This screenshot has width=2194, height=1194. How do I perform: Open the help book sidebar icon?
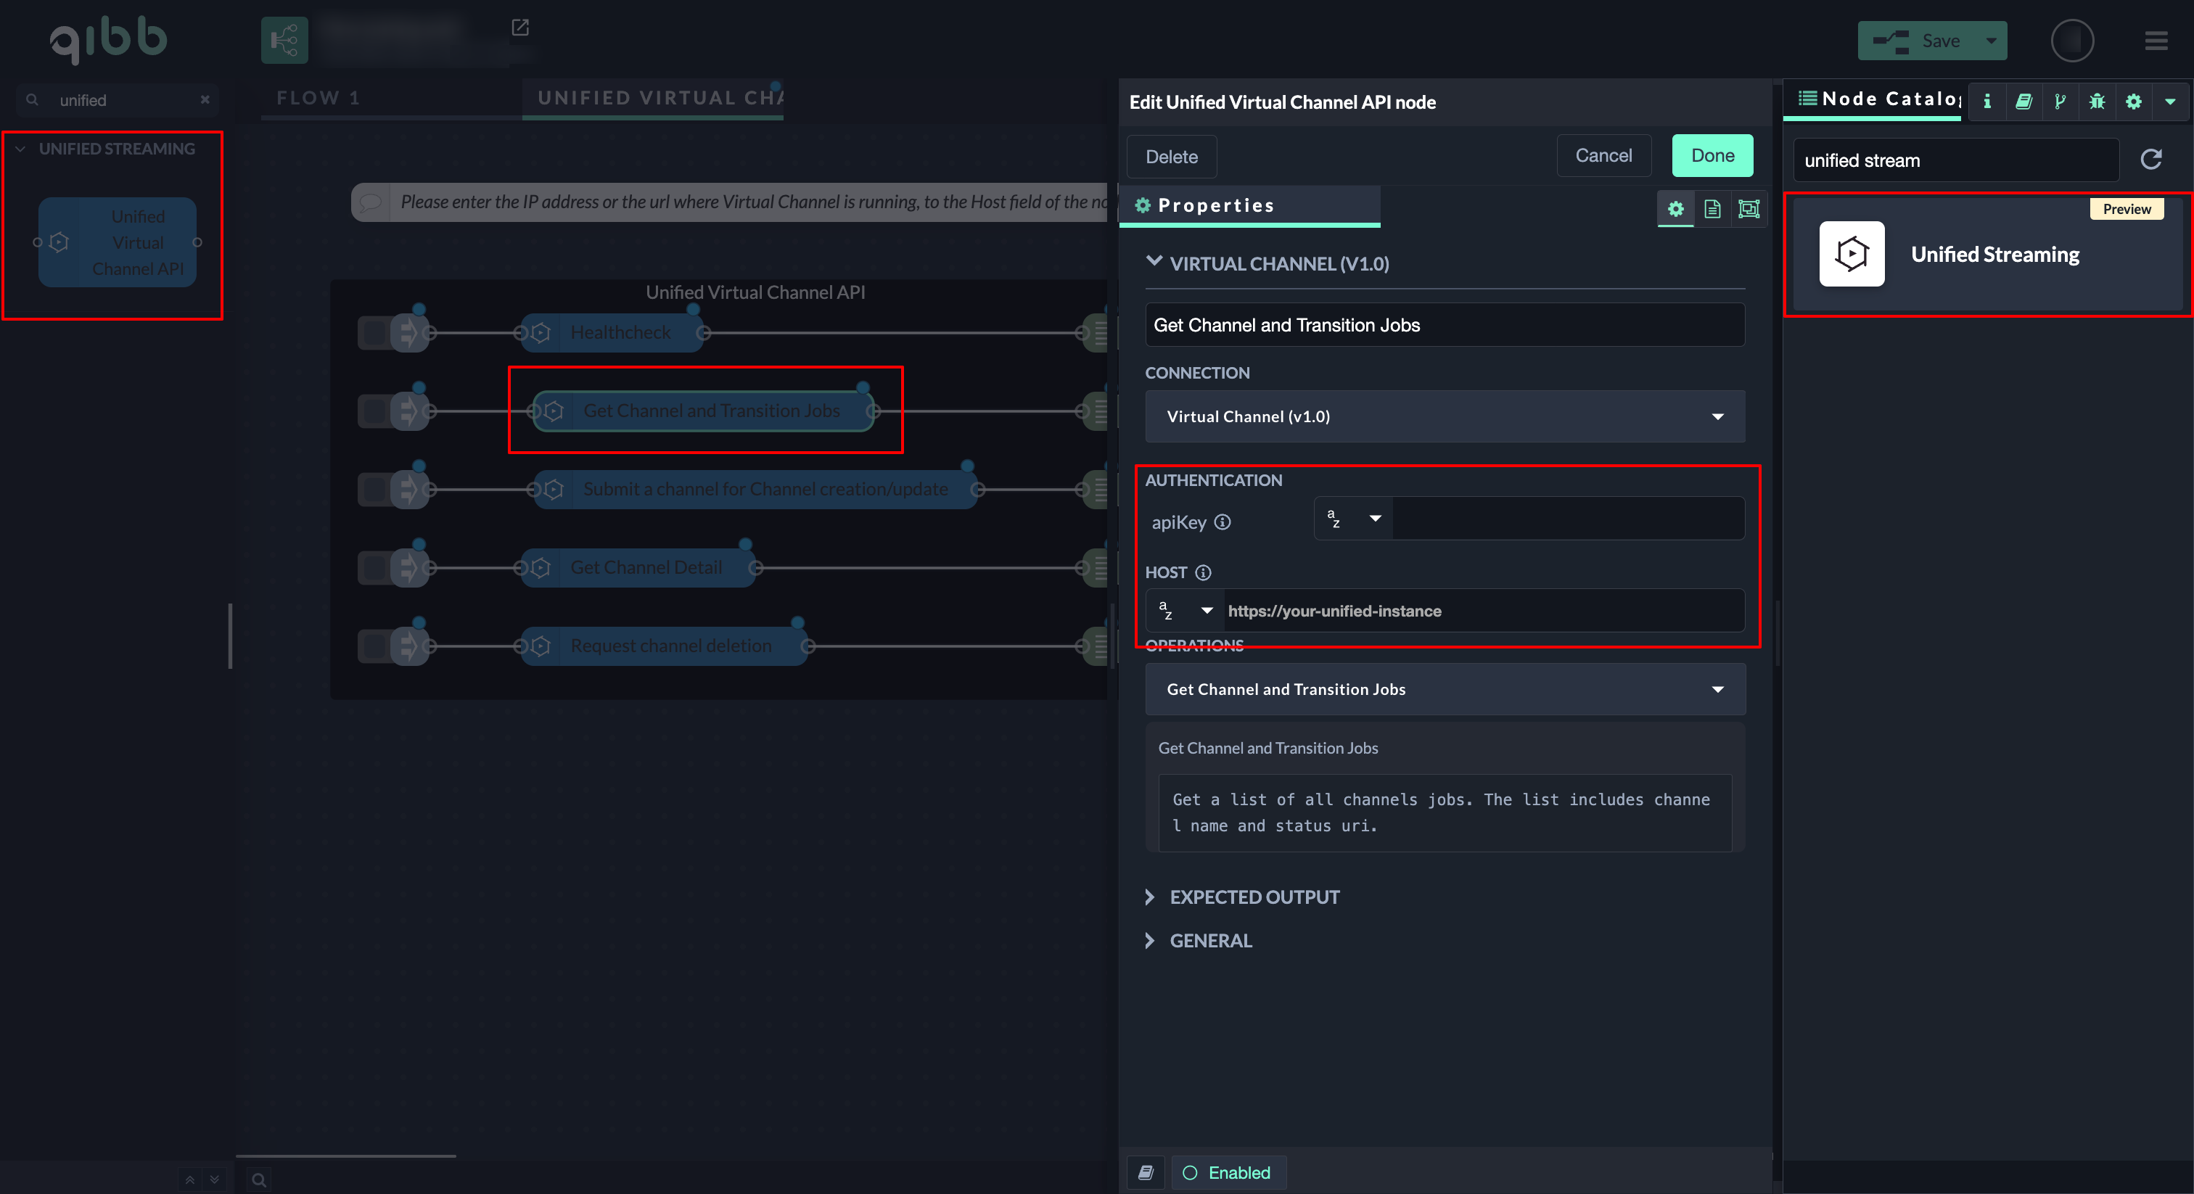[2024, 102]
